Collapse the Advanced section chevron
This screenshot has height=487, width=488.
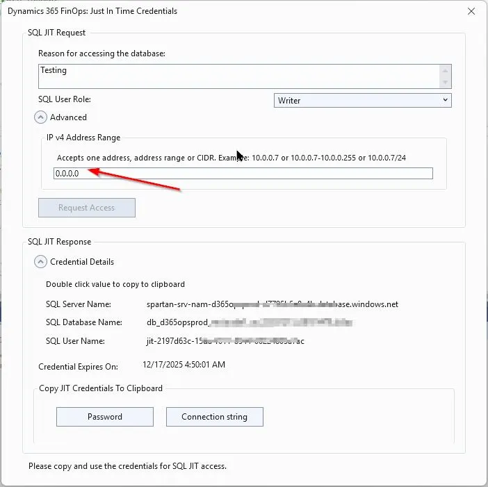40,117
